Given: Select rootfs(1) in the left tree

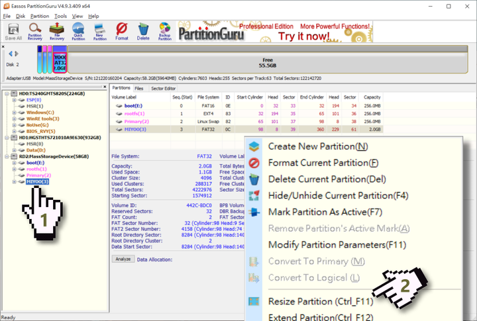Looking at the screenshot, I should click(36, 169).
